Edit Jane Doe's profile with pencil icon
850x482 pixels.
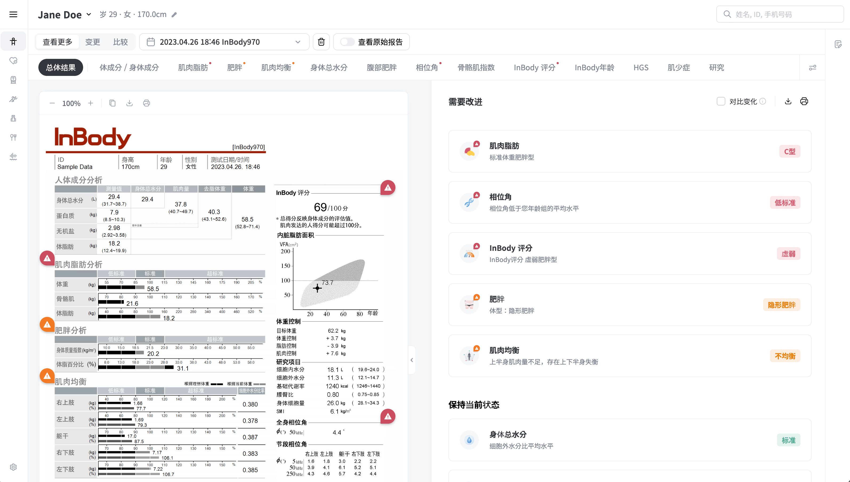(x=174, y=15)
